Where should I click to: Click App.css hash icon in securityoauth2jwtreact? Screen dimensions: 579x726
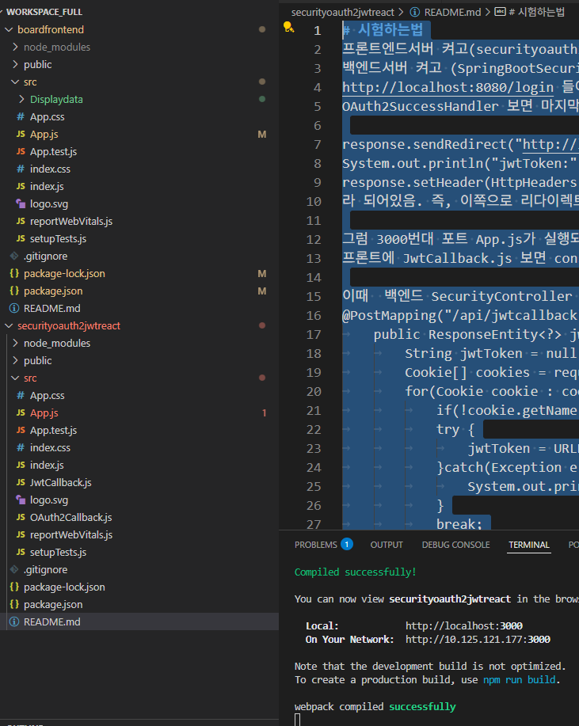point(21,395)
